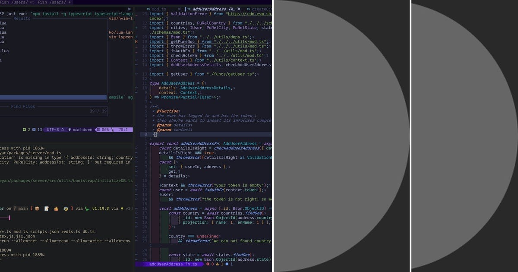Click the markdown filetype indicator
The height and width of the screenshot is (272, 518).
click(80, 130)
